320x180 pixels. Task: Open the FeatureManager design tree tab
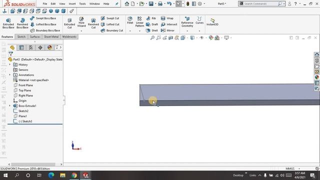click(12, 47)
